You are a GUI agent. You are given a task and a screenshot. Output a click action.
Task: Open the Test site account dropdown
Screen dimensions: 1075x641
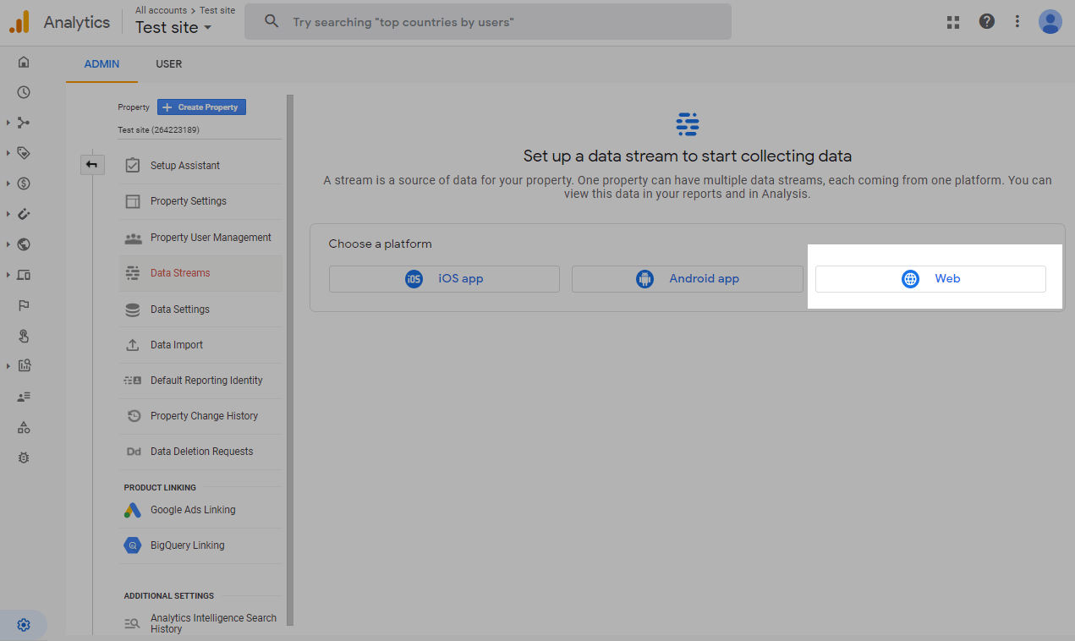click(173, 28)
